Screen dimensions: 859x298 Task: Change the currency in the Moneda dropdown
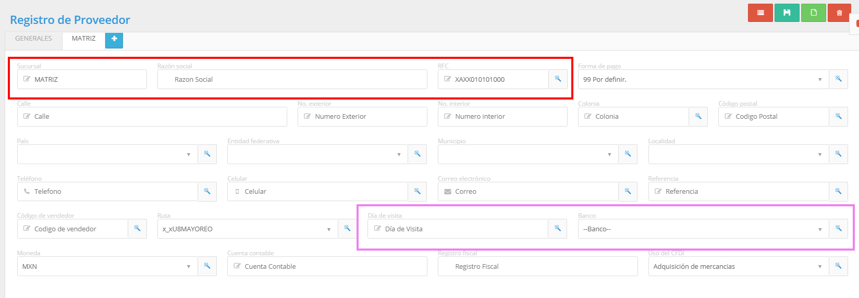(x=107, y=266)
